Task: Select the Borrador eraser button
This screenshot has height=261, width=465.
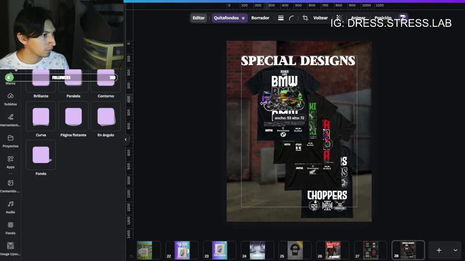Action: tap(260, 18)
